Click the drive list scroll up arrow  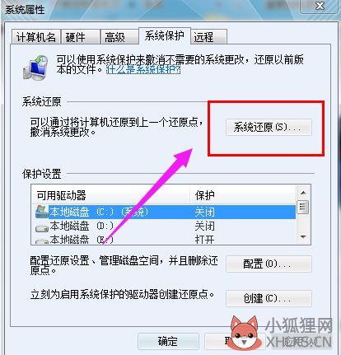point(303,193)
